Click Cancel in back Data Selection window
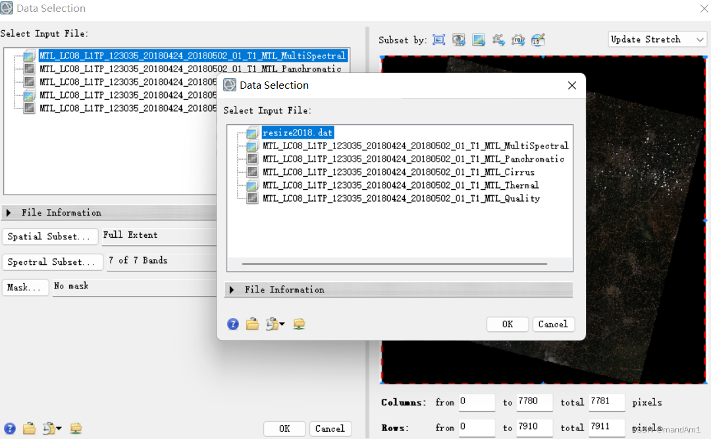Image resolution: width=711 pixels, height=439 pixels. 330,428
